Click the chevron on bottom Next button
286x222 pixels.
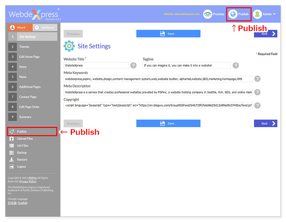[x=274, y=123]
